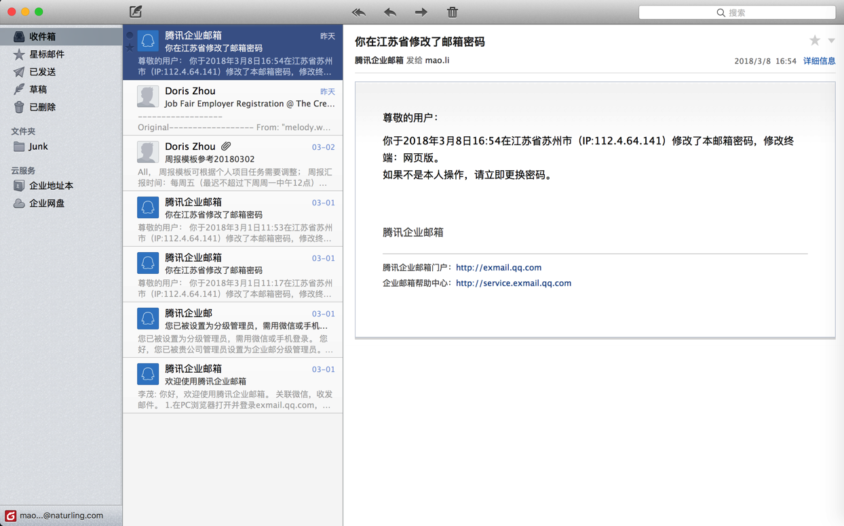The width and height of the screenshot is (844, 526).
Task: Delete the message using the trash icon
Action: pos(453,12)
